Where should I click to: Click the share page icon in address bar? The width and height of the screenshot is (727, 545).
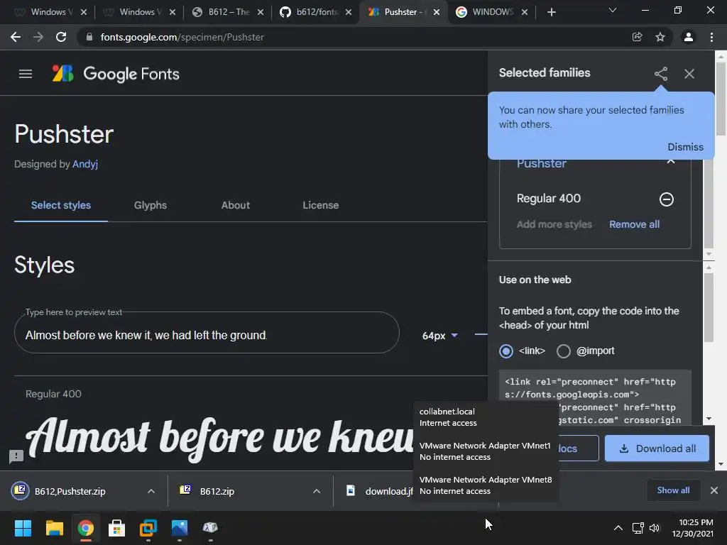pyautogui.click(x=638, y=37)
